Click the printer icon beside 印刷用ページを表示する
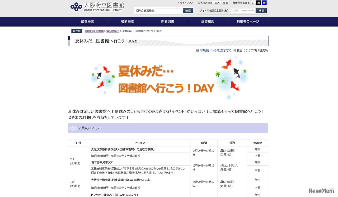 (198, 50)
